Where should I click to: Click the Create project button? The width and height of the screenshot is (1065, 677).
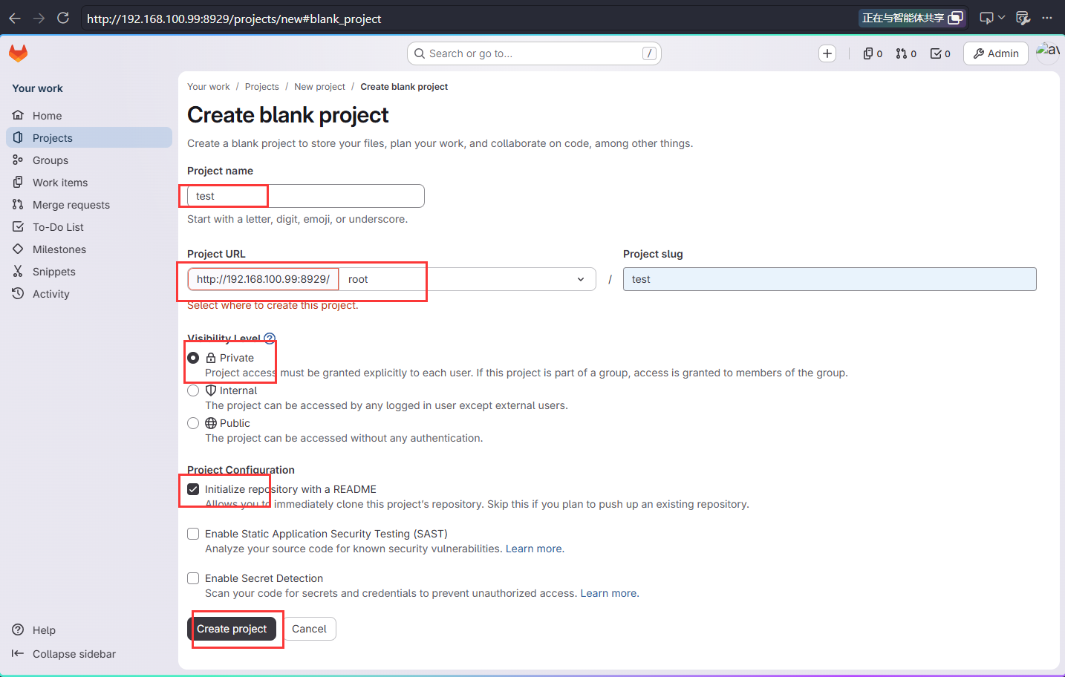coord(232,629)
